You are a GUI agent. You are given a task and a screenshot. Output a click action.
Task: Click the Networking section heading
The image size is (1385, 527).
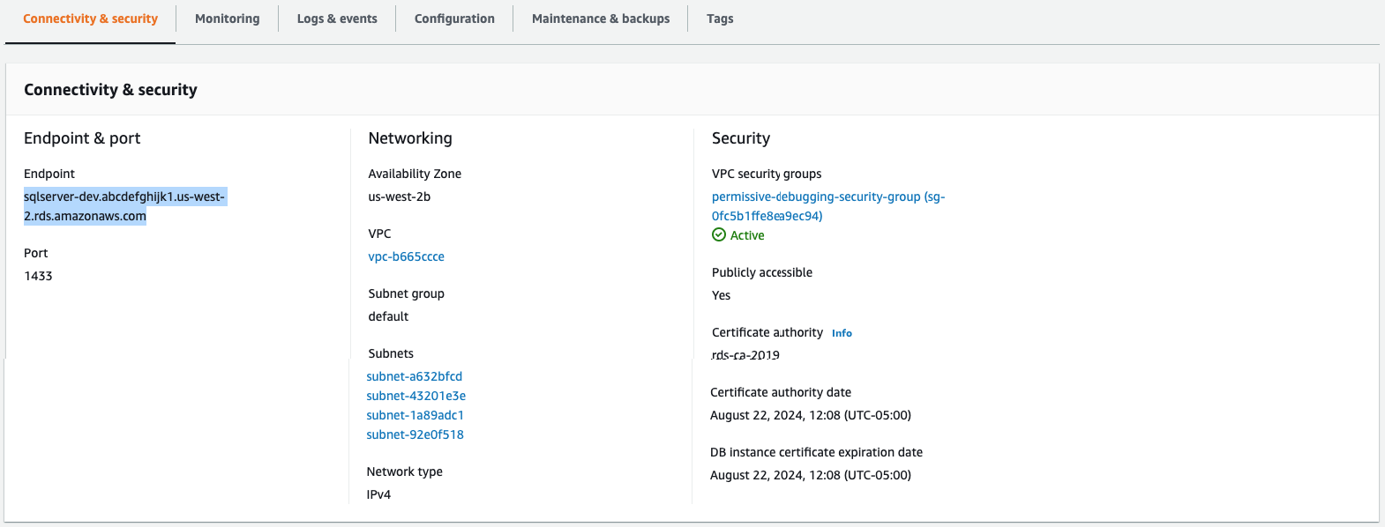click(x=410, y=138)
